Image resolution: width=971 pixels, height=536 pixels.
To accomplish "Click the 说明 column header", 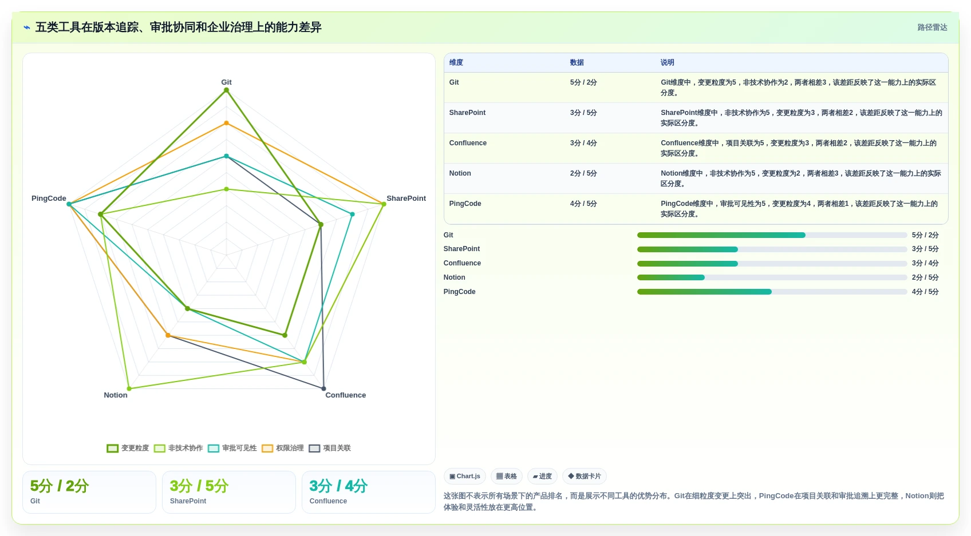I will 668,62.
